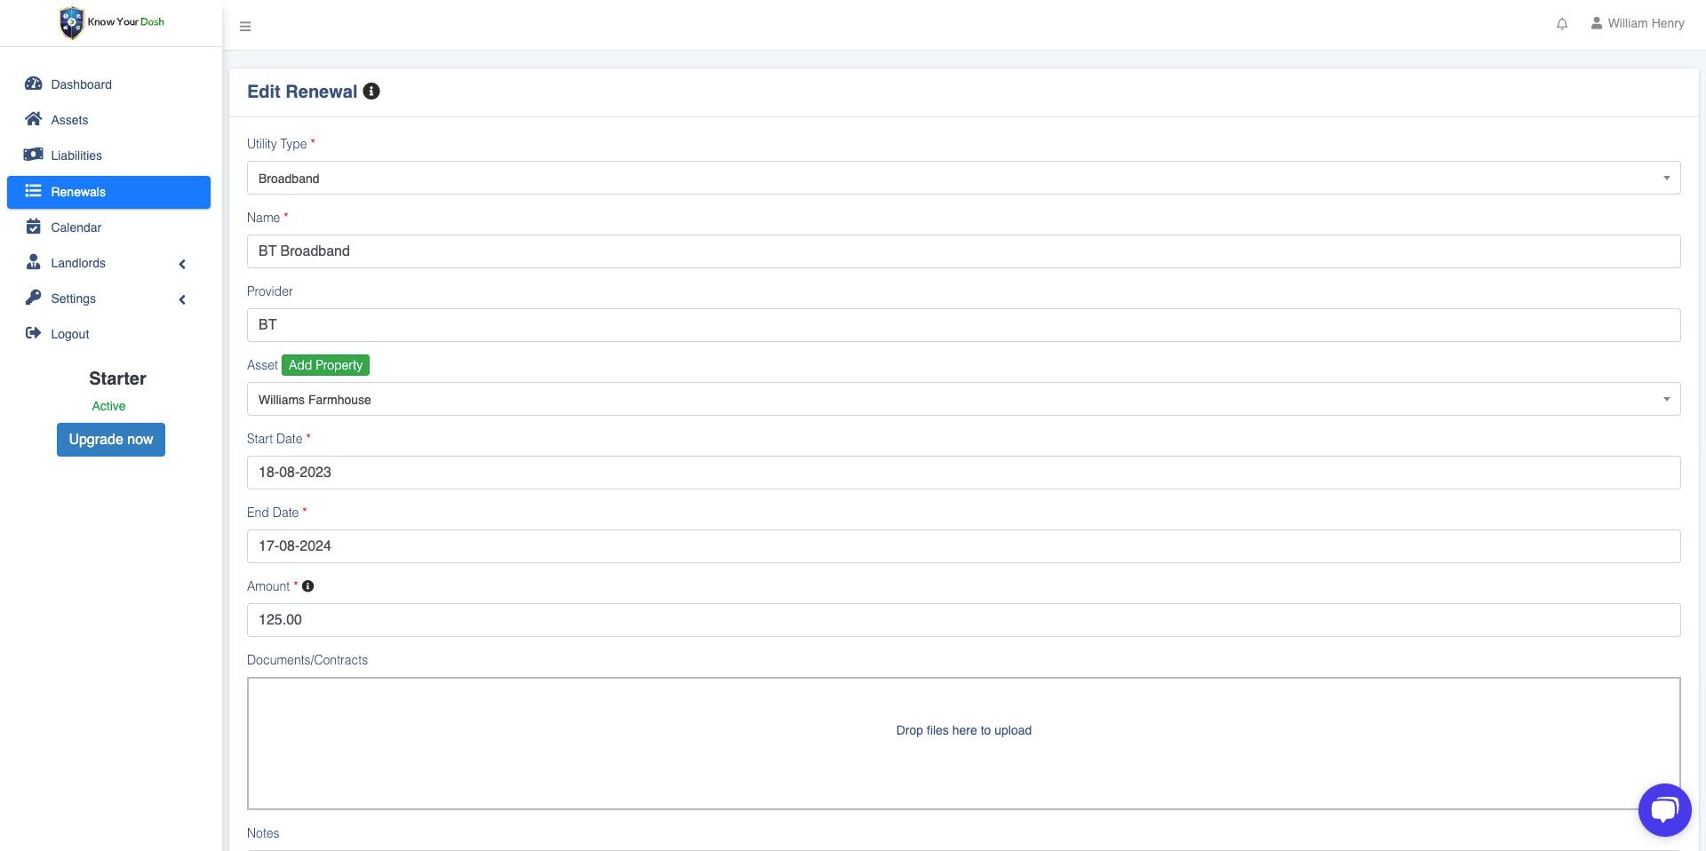Click the Drop files here upload area
Screen dimensions: 1706x851
[963, 744]
